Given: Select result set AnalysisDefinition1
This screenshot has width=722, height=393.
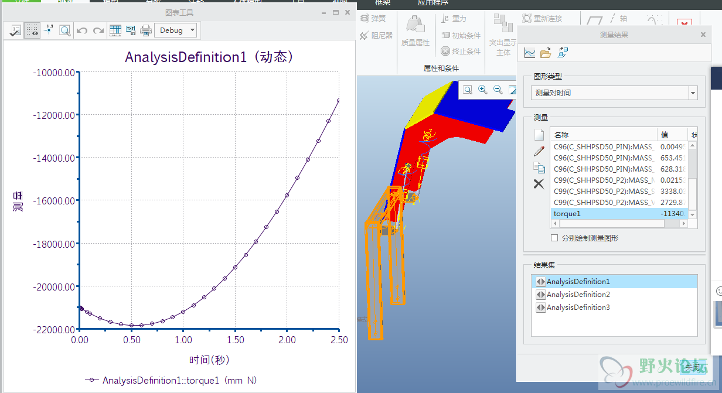Looking at the screenshot, I should pyautogui.click(x=615, y=282).
